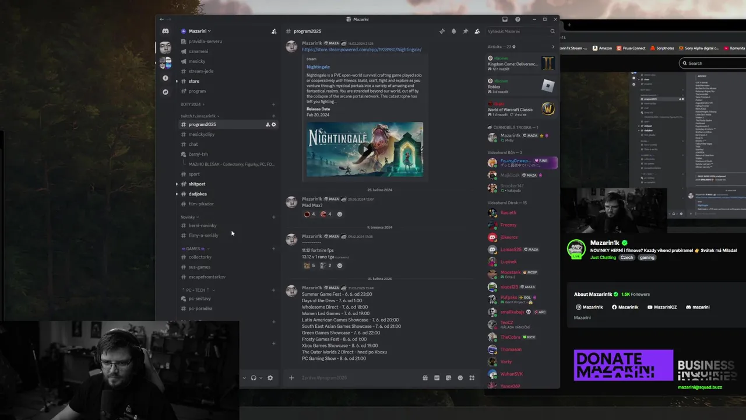Image resolution: width=746 pixels, height=420 pixels.
Task: Click the magnifier in Vyhledat Mazarini search
Action: click(553, 31)
